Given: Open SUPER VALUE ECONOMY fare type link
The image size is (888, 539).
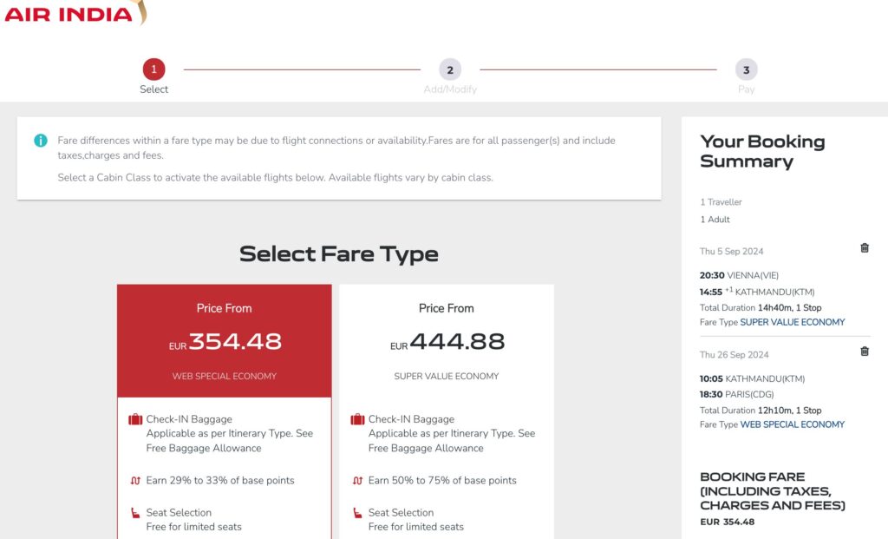Looking at the screenshot, I should 792,322.
